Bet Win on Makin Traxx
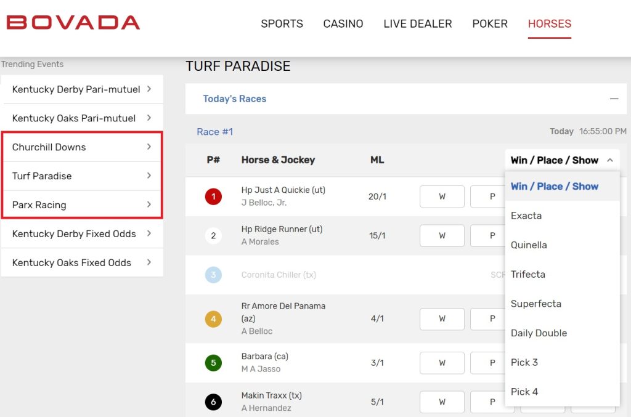 pyautogui.click(x=442, y=402)
